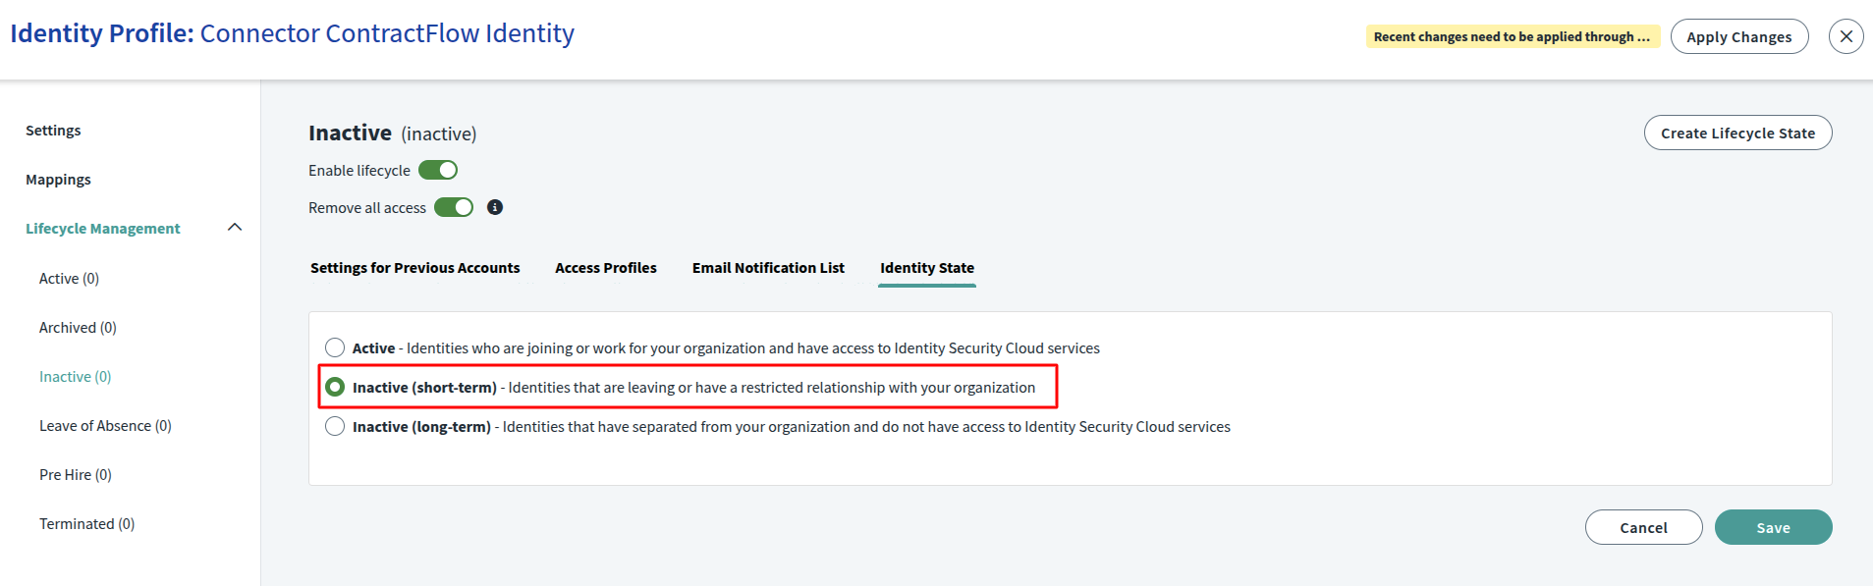Click the Create Lifecycle State button
Image resolution: width=1873 pixels, height=586 pixels.
tap(1737, 133)
